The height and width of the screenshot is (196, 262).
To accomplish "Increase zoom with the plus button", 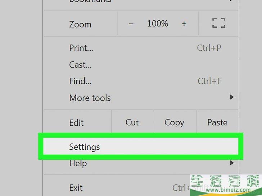I will pos(184,24).
